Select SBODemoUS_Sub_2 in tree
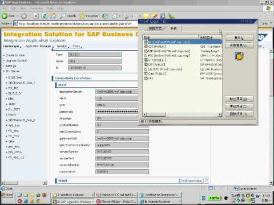 pos(22,120)
